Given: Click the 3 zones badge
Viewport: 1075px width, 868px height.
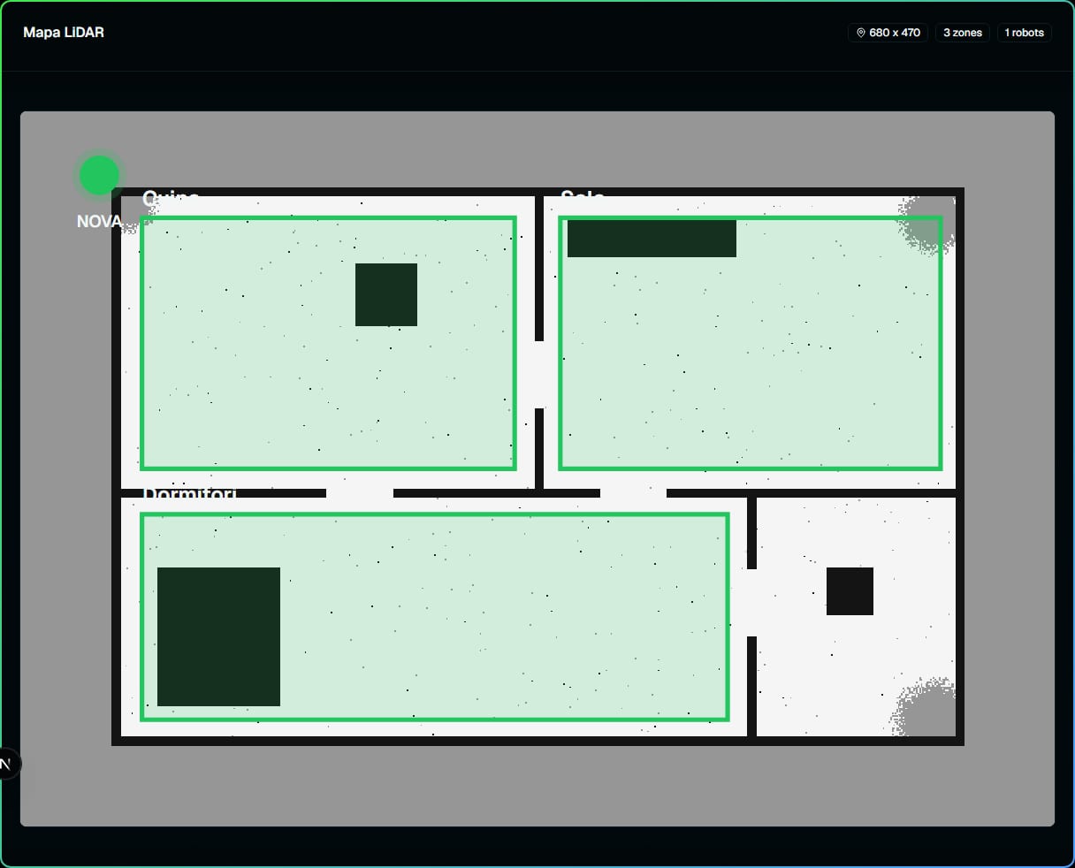Looking at the screenshot, I should [x=963, y=33].
